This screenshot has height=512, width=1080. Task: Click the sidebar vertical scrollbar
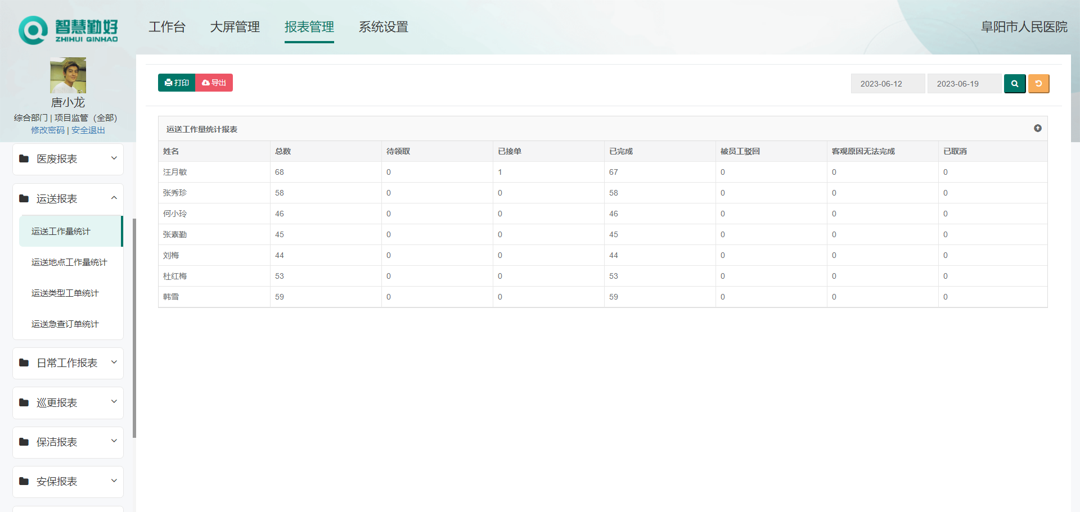[x=134, y=328]
